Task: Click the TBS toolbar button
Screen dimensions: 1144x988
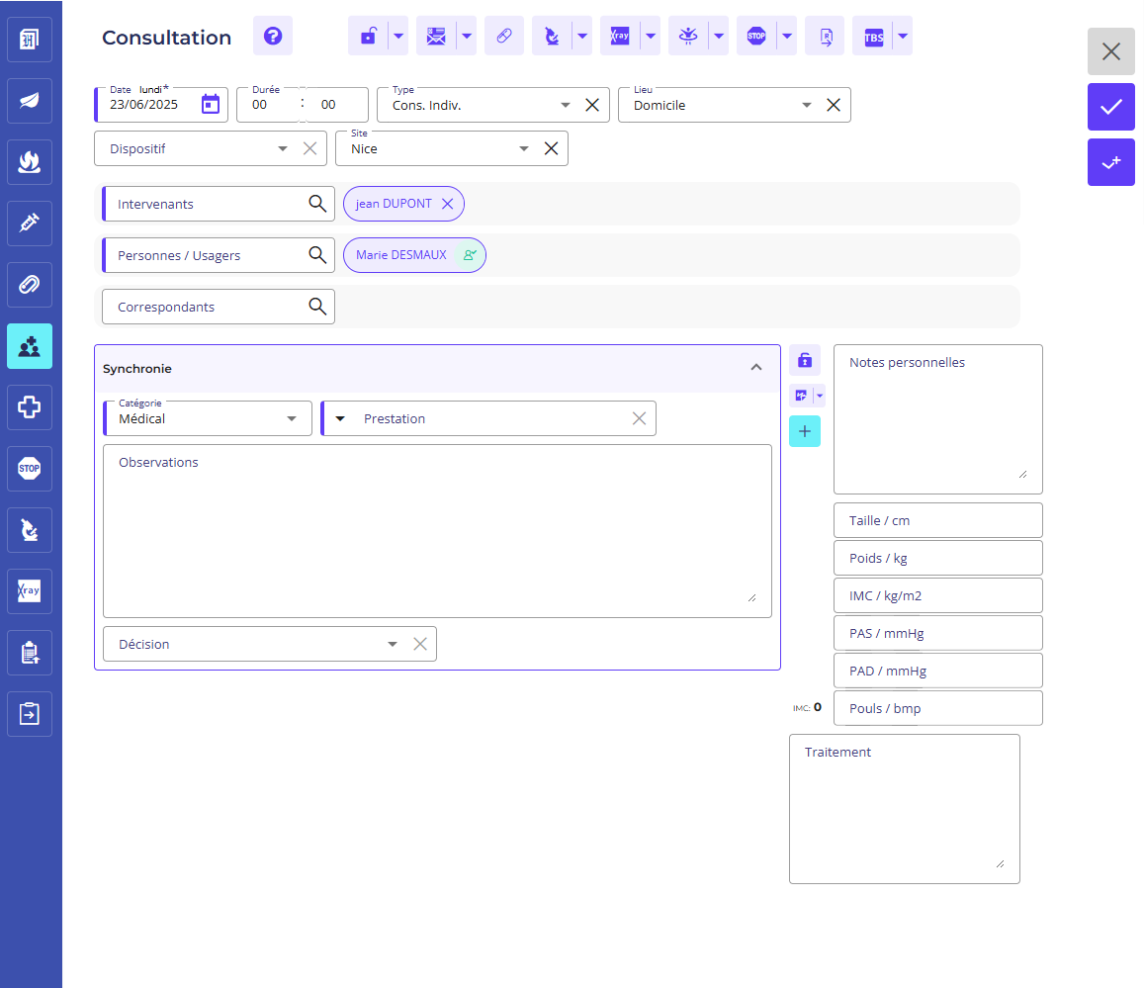Action: pyautogui.click(x=873, y=37)
